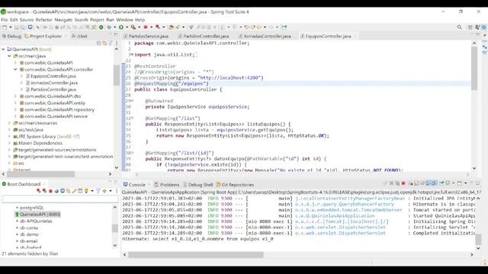The image size is (488, 274).
Task: Click the Debug bug icon in main toolbar
Action: pos(109,27)
